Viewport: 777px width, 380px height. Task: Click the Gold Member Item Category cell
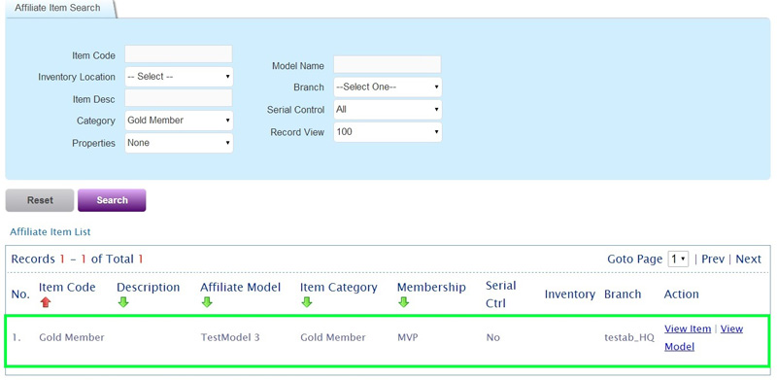[x=333, y=337]
